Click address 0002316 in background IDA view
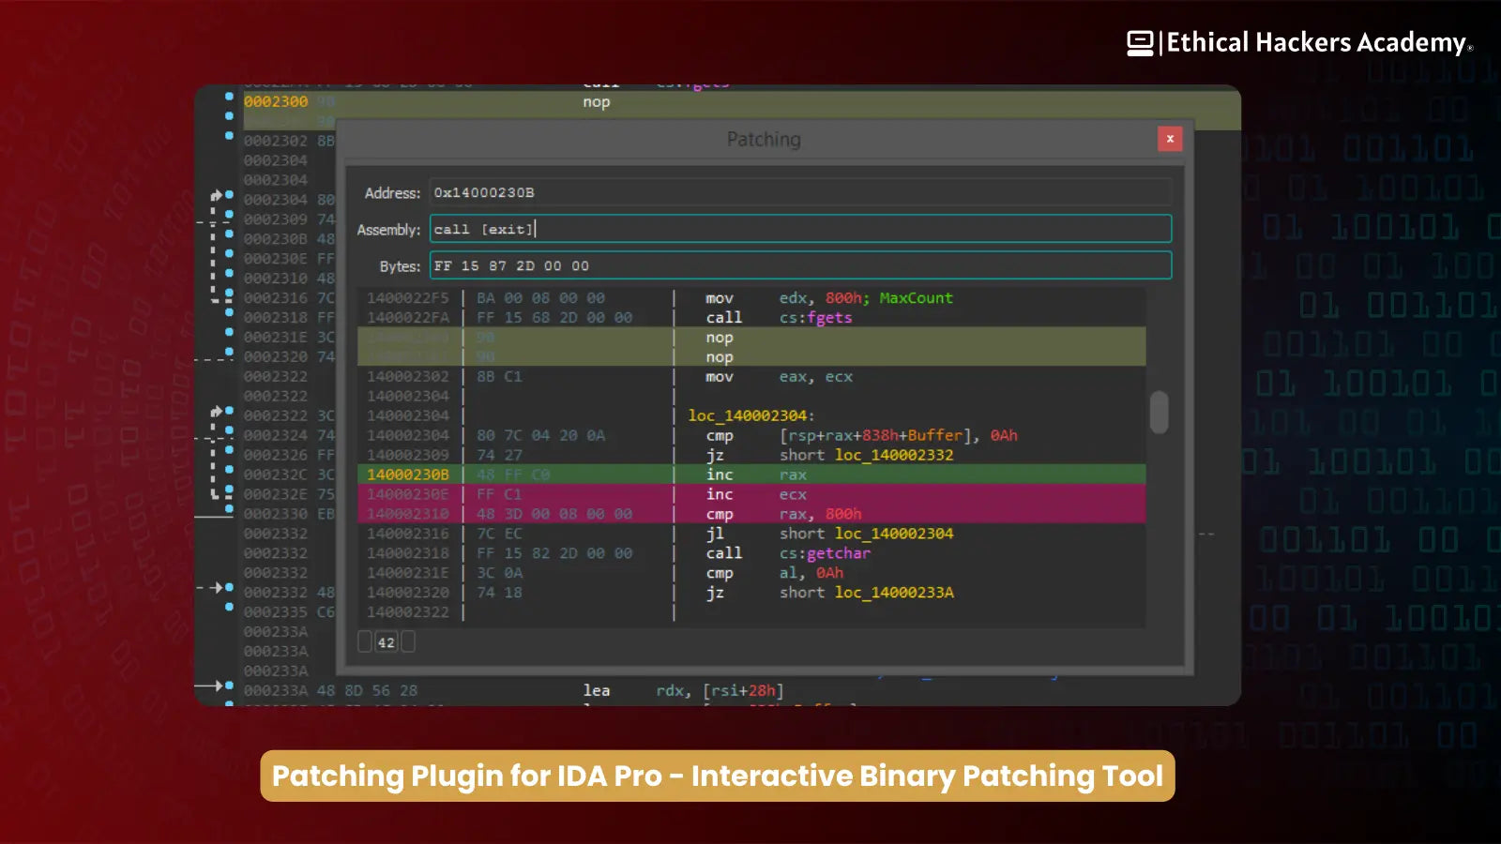Screen dimensions: 1501x844 coord(276,297)
